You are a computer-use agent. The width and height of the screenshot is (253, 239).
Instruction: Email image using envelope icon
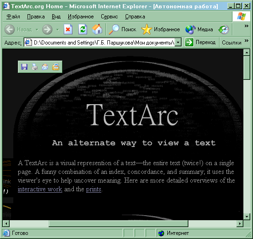tap(45, 67)
